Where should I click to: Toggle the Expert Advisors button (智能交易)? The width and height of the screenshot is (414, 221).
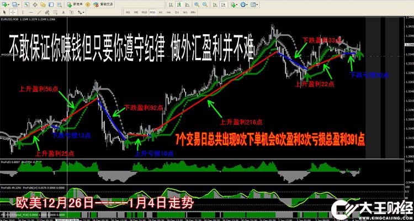click(103, 4)
